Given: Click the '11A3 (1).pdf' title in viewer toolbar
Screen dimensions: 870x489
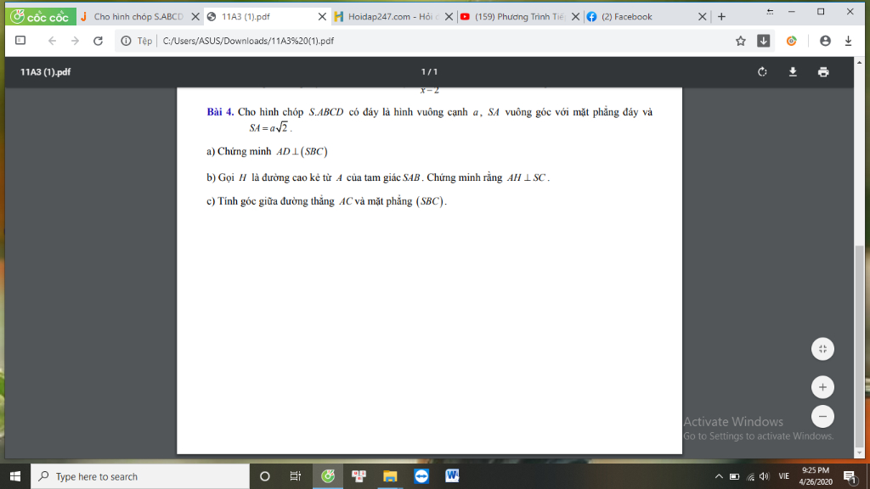Looking at the screenshot, I should [x=46, y=71].
